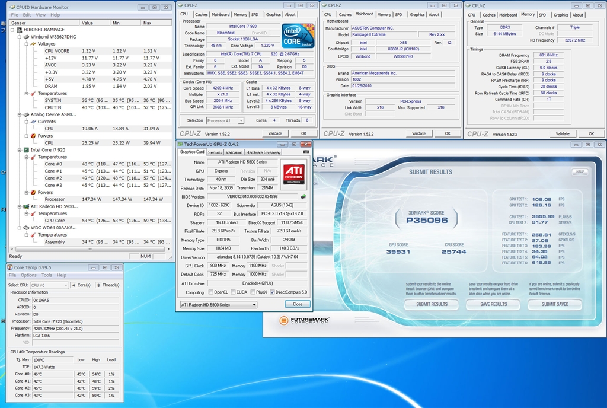
Task: Click the Value column header in Hardware Monitor
Action: (x=87, y=23)
